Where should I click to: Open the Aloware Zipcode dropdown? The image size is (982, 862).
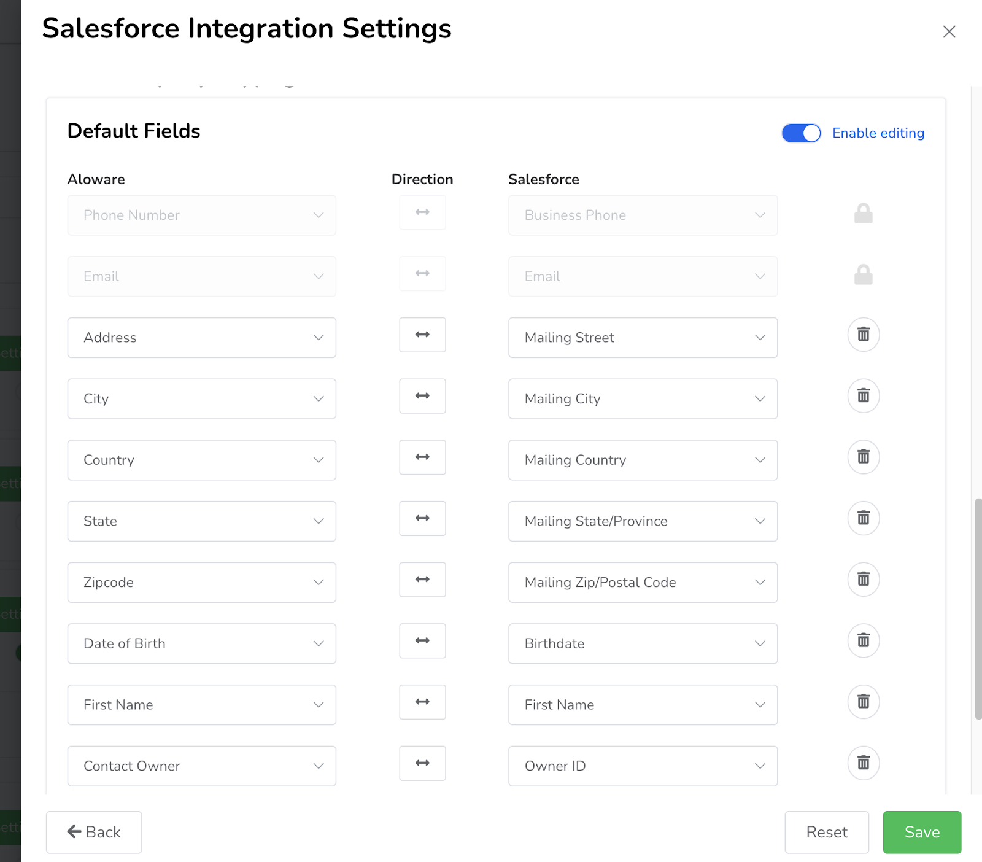pos(201,583)
